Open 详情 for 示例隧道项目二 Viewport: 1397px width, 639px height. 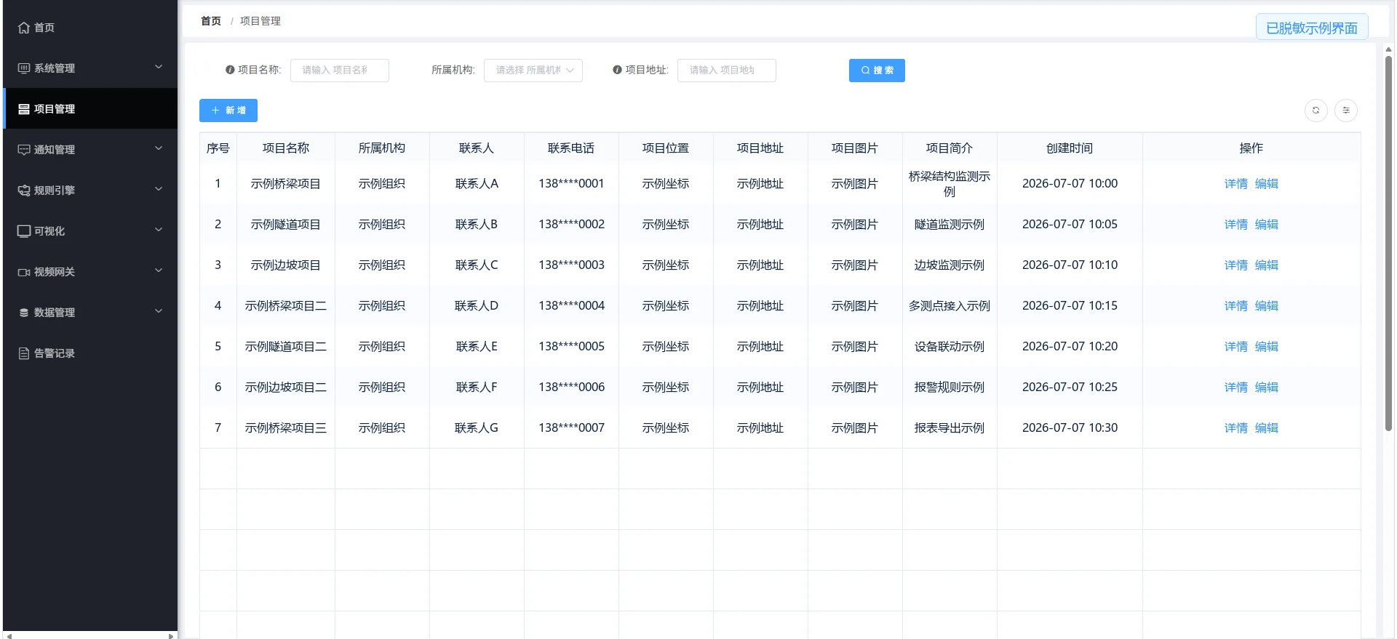click(1235, 347)
